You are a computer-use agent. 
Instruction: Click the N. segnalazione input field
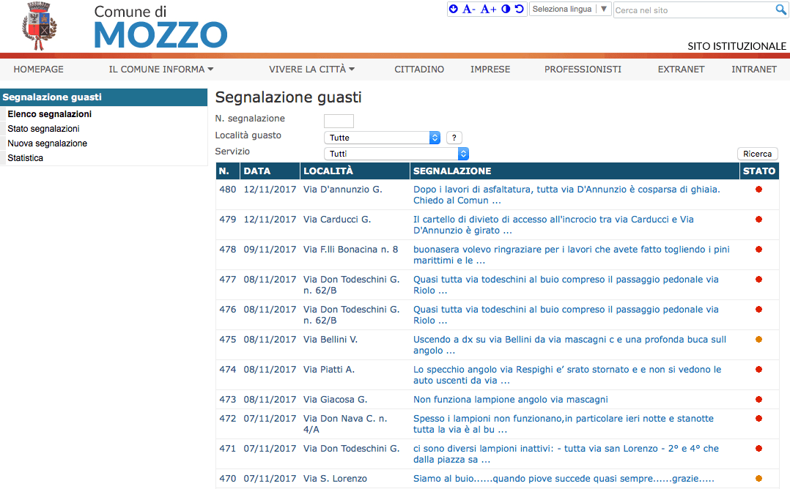[x=339, y=121]
